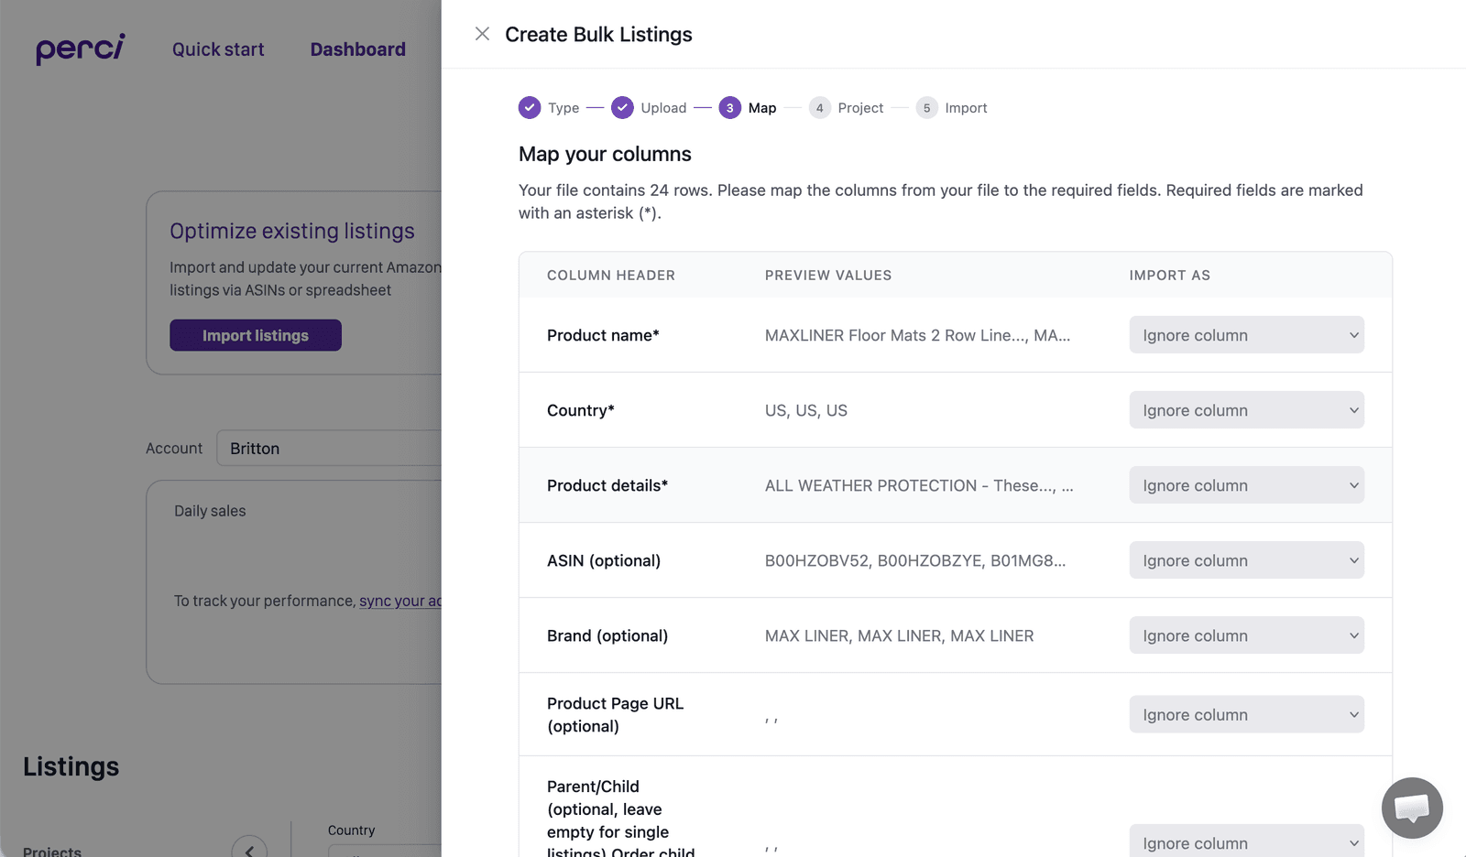
Task: Open Import As dropdown for ASIN
Action: click(x=1246, y=560)
